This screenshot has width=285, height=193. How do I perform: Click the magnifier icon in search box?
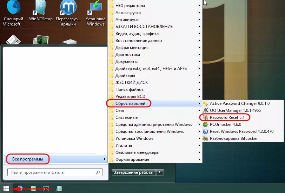[98, 172]
